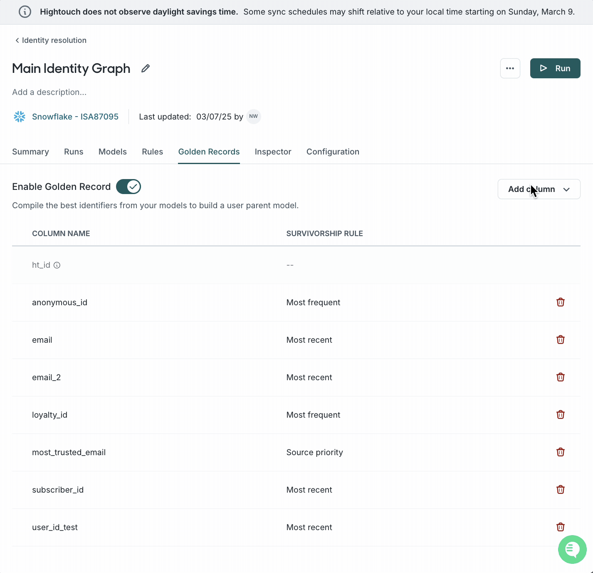Open the more options menu
593x573 pixels.
[x=510, y=68]
